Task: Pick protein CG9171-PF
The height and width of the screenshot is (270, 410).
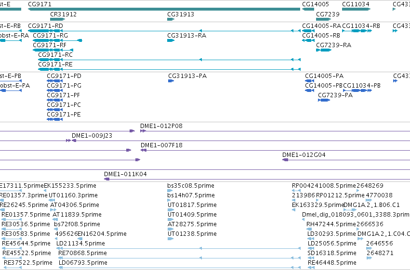Action: pos(63,95)
